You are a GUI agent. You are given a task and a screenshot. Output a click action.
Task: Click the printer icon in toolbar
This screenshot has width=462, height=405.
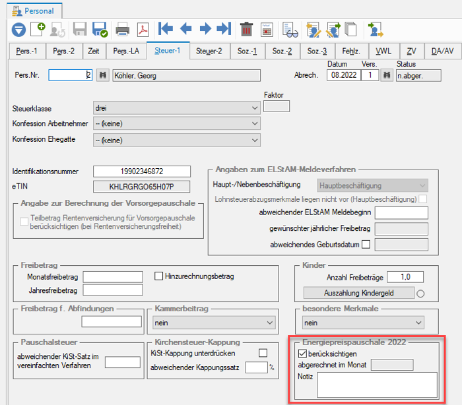click(x=123, y=30)
